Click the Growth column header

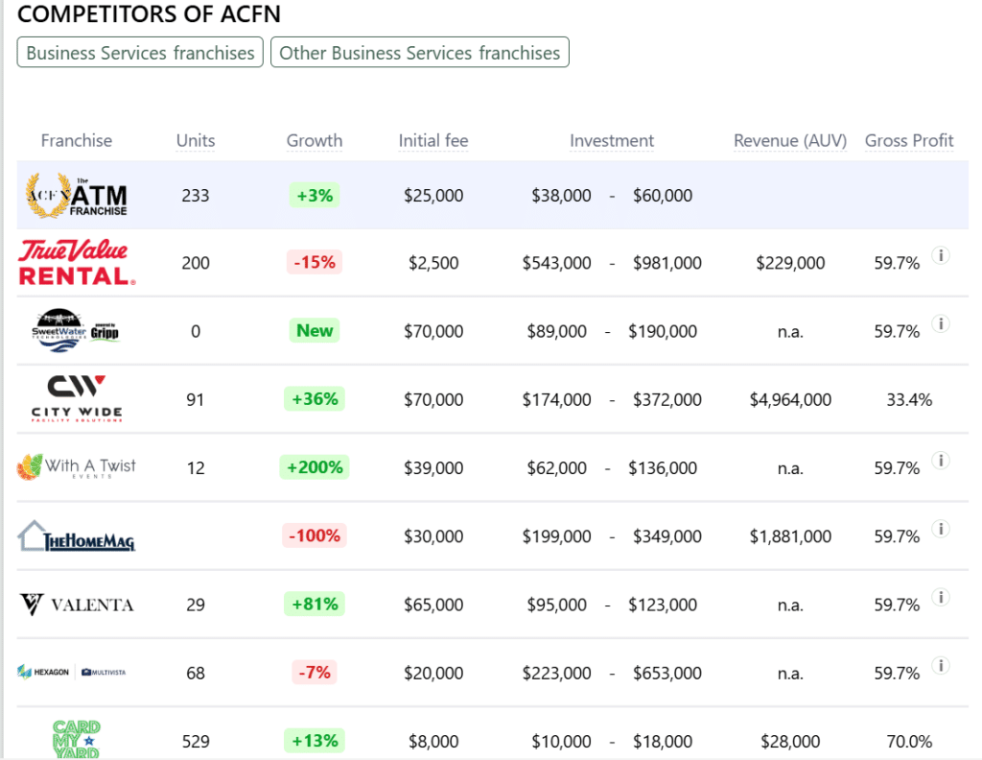[315, 140]
